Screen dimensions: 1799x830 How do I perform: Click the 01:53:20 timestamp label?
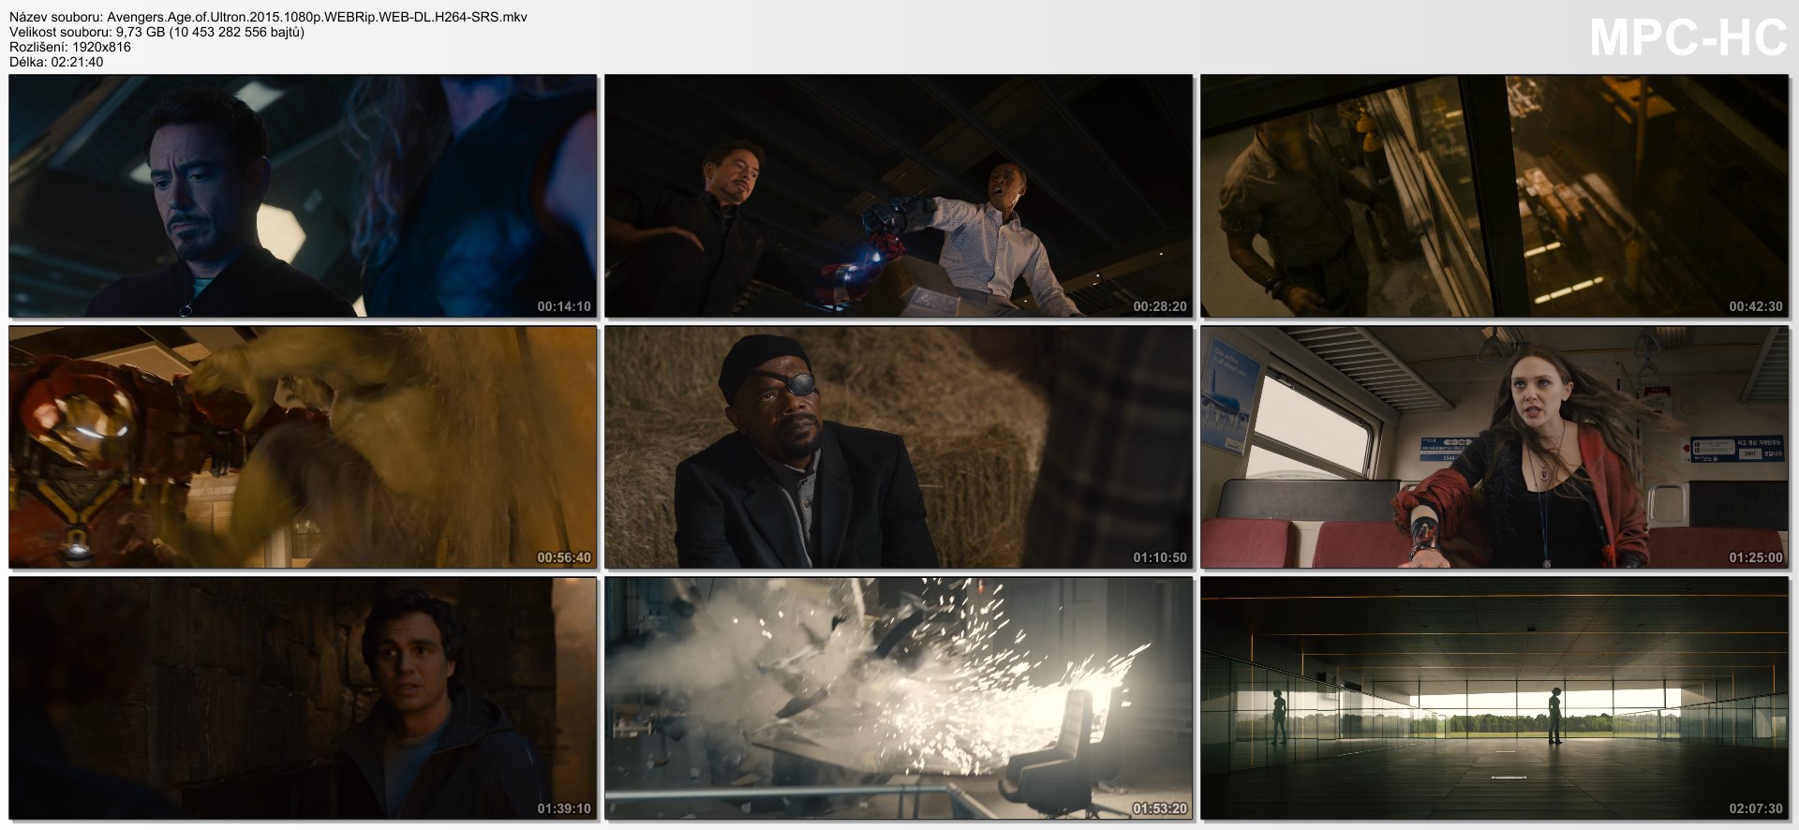pyautogui.click(x=1159, y=808)
